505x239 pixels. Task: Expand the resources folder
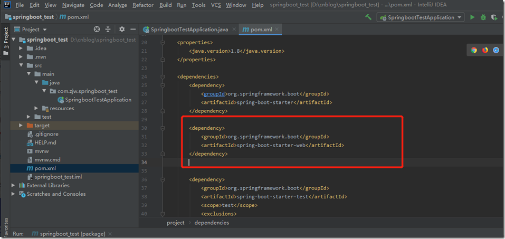point(36,108)
